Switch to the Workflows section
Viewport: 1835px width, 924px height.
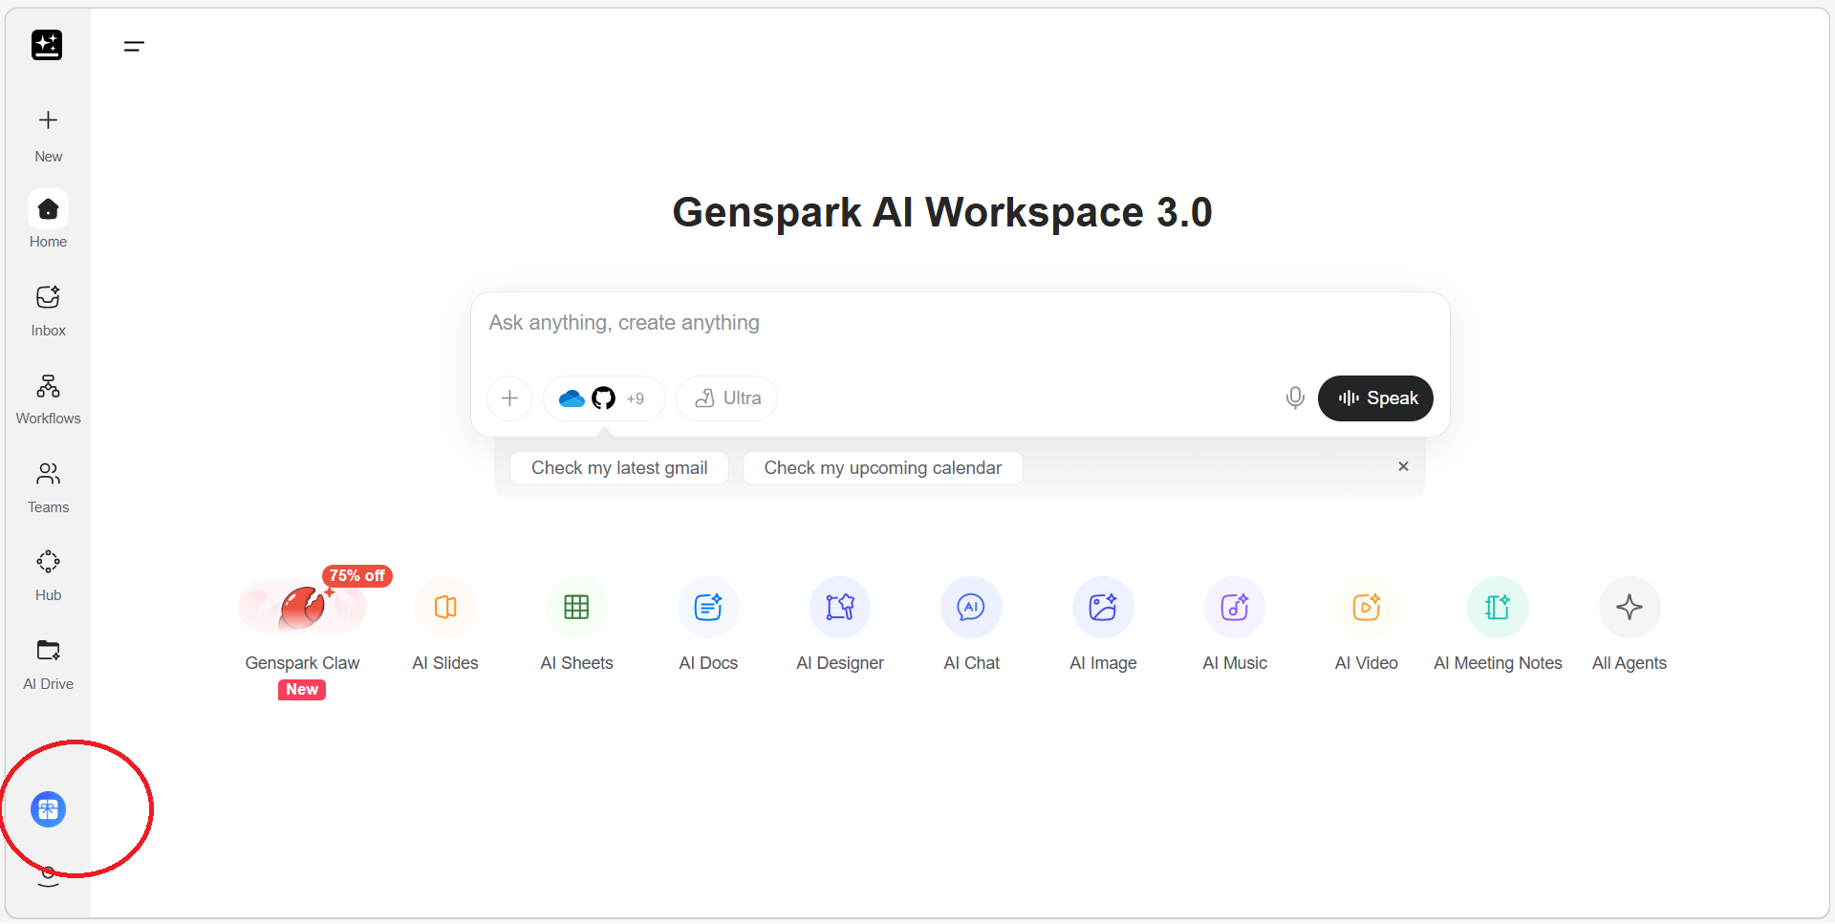click(x=48, y=396)
